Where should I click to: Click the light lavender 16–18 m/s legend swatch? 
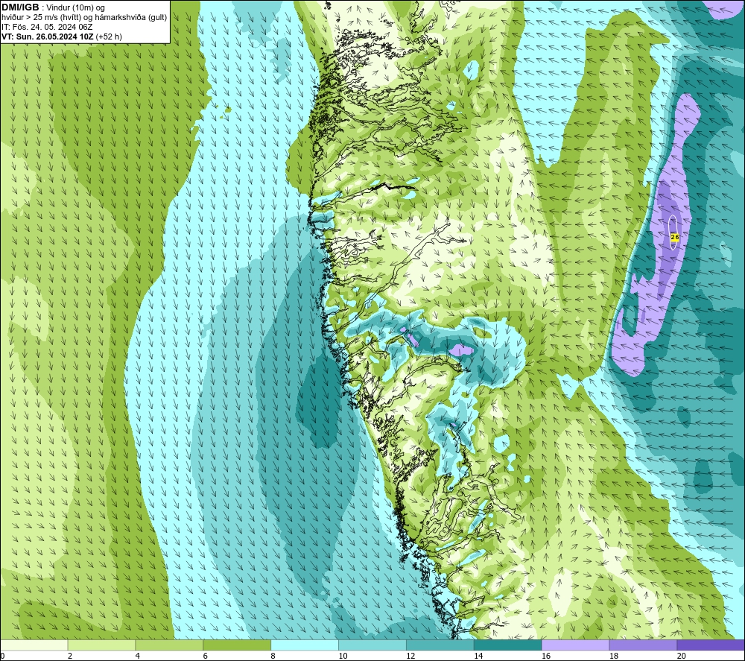[x=575, y=645]
